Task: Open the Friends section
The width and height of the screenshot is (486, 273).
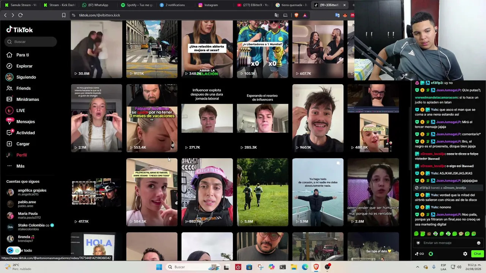Action: pyautogui.click(x=23, y=88)
